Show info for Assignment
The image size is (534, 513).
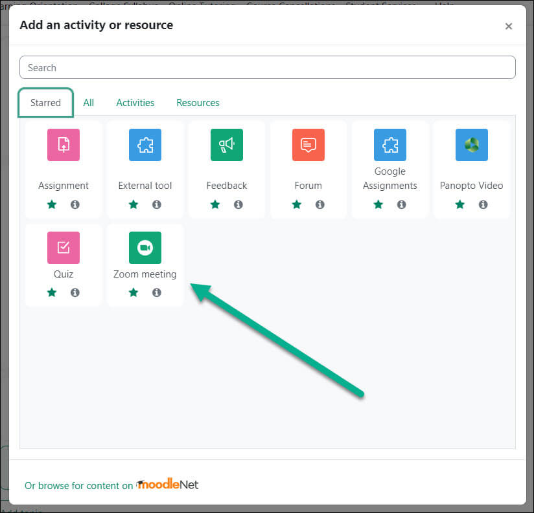click(x=75, y=204)
